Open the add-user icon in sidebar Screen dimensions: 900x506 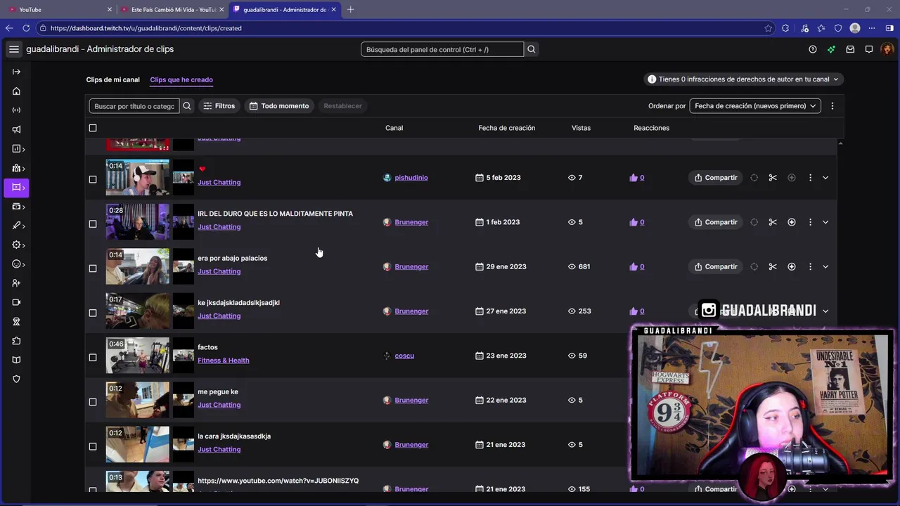16,283
